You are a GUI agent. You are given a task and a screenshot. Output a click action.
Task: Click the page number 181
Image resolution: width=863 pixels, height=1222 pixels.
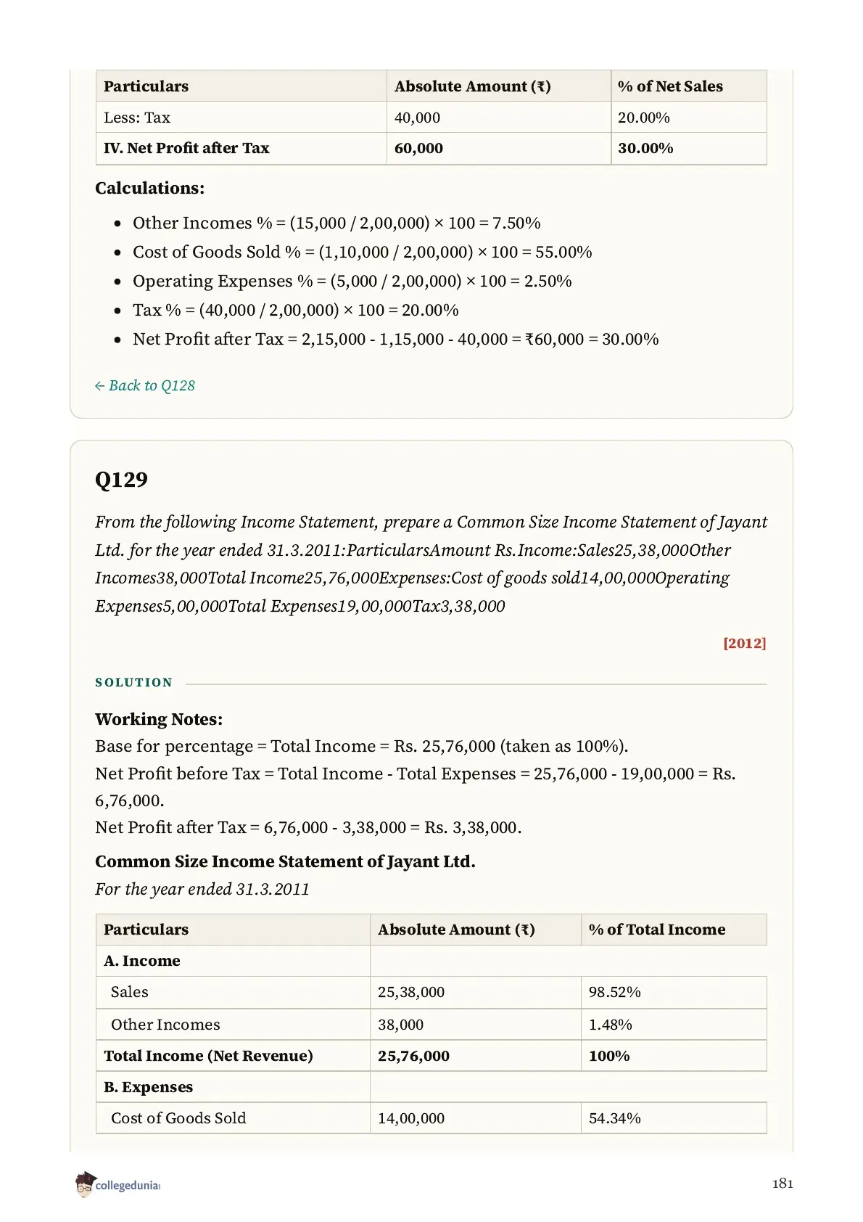[x=783, y=1184]
